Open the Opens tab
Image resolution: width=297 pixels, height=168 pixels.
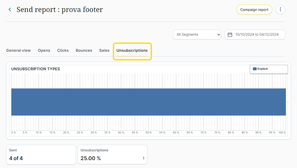coord(44,50)
